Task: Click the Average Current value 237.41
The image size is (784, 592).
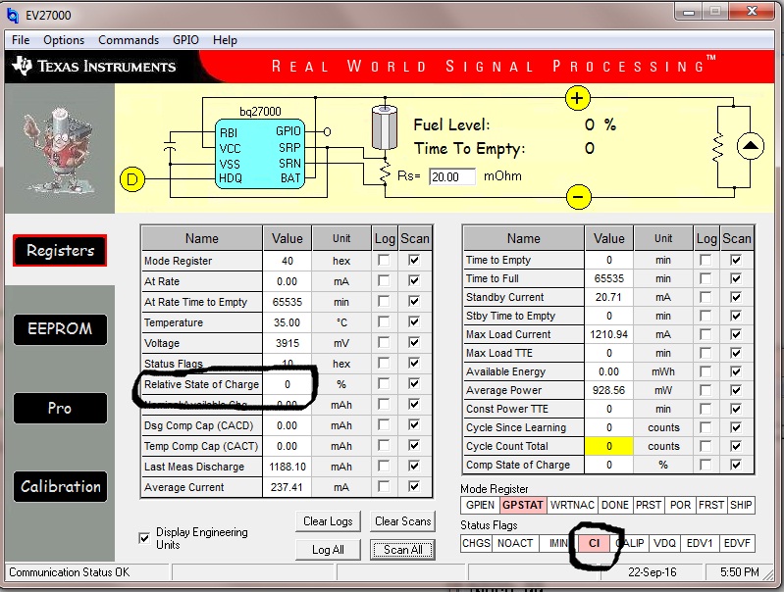Action: pyautogui.click(x=287, y=487)
